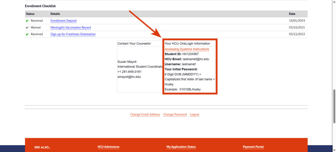Click the Change Password link
Image resolution: width=336 pixels, height=152 pixels.
(x=175, y=115)
